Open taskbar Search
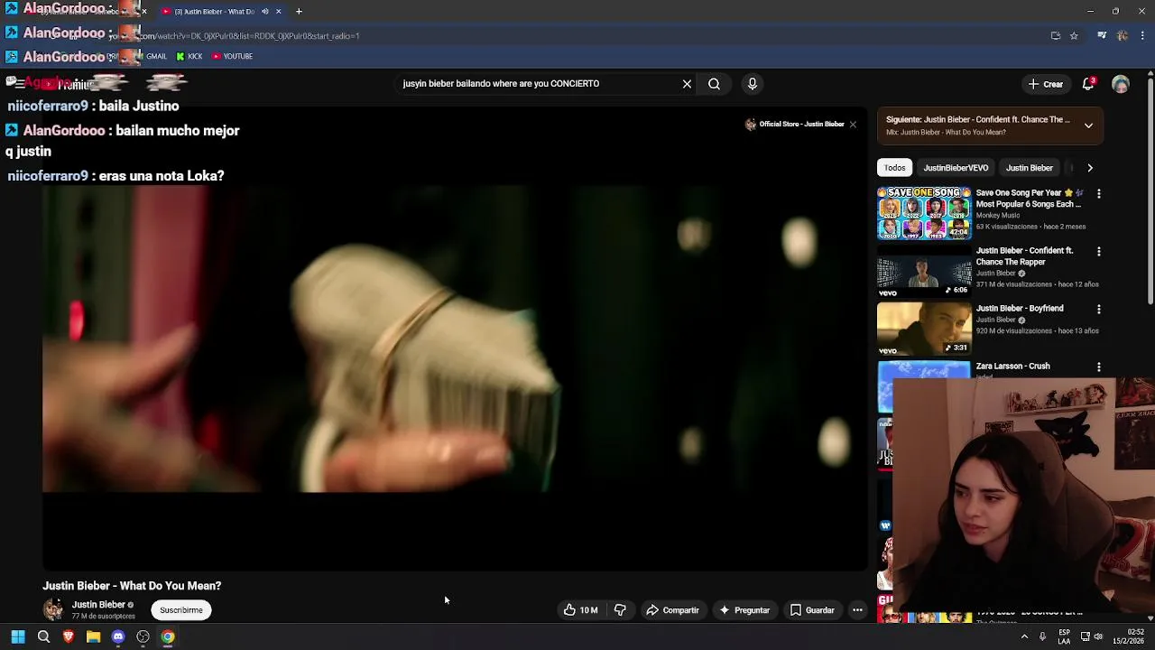This screenshot has height=650, width=1155. point(43,636)
